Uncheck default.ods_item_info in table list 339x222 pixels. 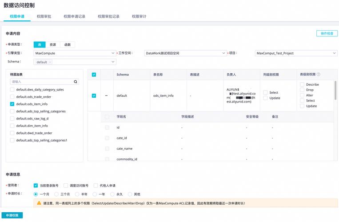click(x=12, y=104)
